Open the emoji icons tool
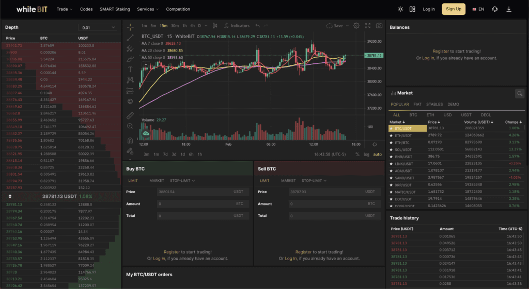The image size is (529, 289). (130, 101)
